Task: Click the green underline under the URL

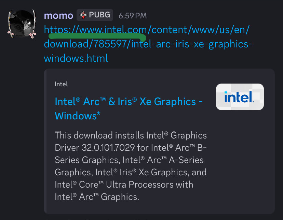Action: [x=97, y=35]
